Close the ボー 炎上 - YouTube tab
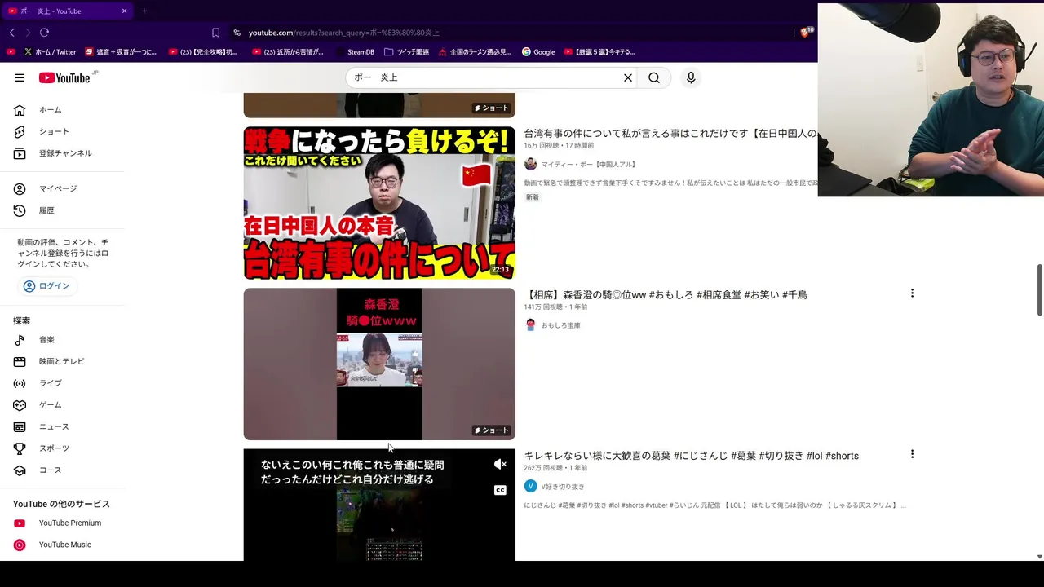The width and height of the screenshot is (1044, 587). click(124, 11)
